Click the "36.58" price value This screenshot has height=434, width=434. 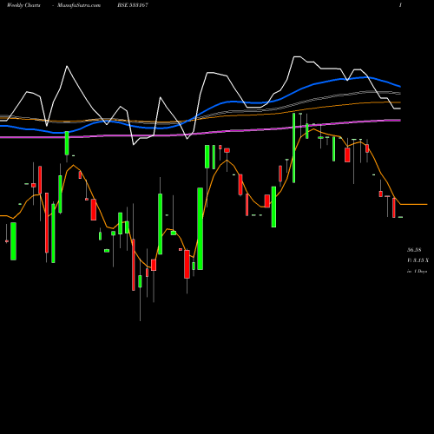[x=414, y=250]
